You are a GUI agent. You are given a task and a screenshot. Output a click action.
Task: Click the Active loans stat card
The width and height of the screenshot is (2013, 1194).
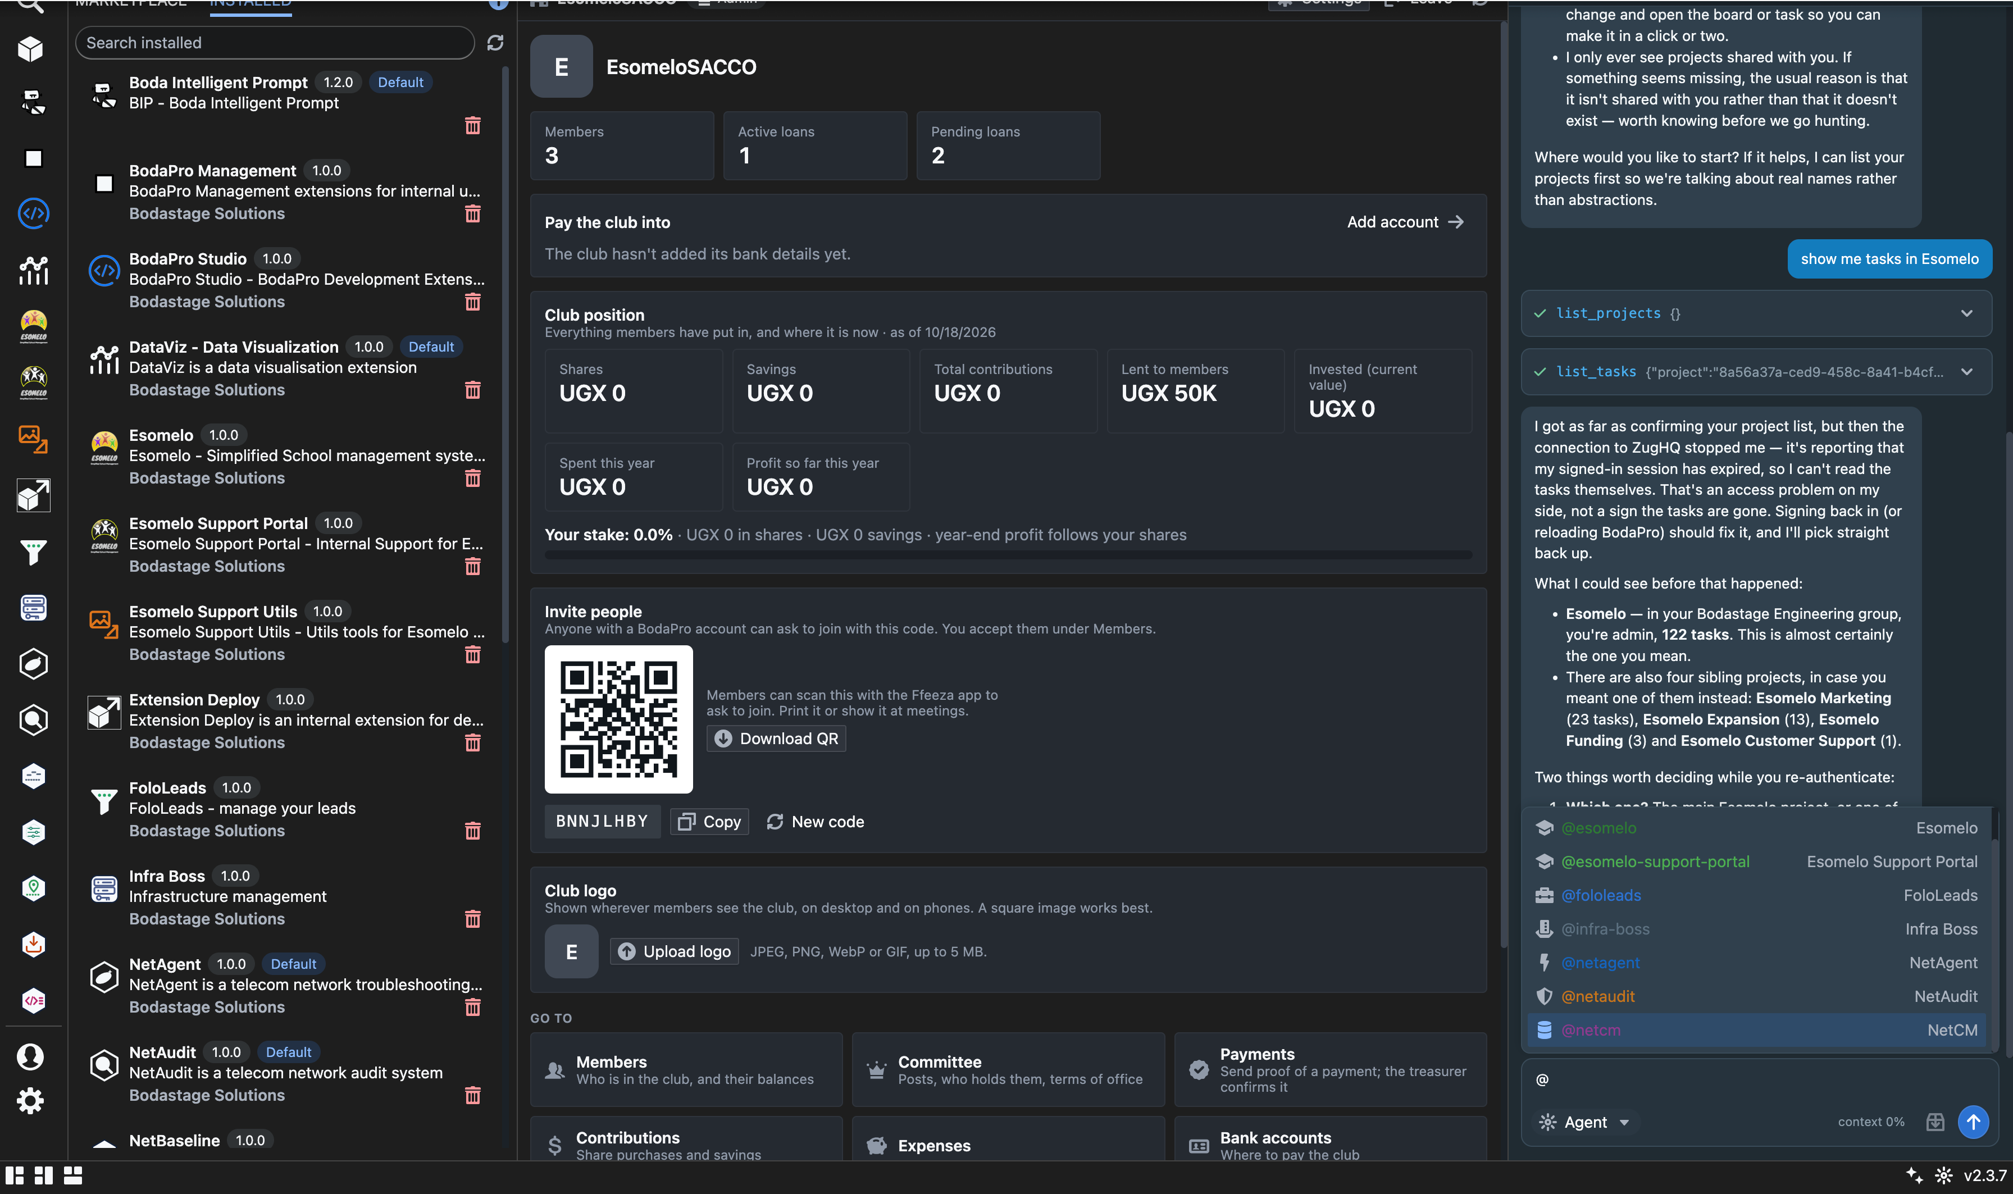coord(814,145)
